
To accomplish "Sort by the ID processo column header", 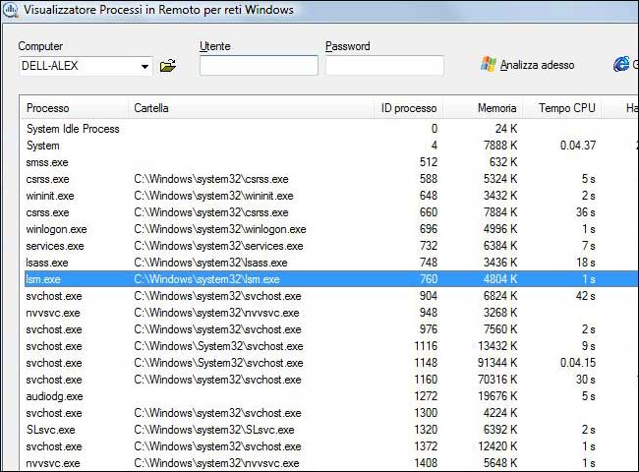I will click(x=408, y=108).
